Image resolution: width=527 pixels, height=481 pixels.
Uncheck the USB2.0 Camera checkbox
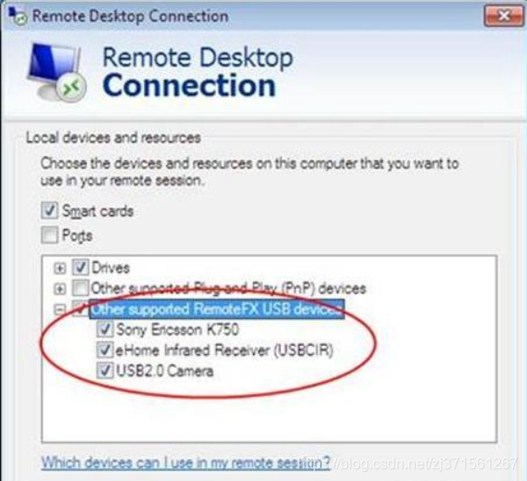click(x=105, y=371)
